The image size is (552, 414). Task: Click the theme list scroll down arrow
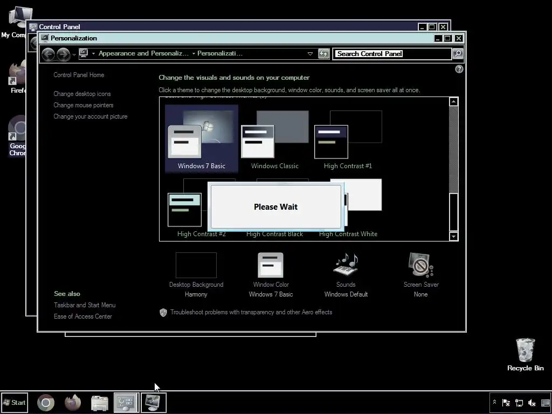[453, 236]
